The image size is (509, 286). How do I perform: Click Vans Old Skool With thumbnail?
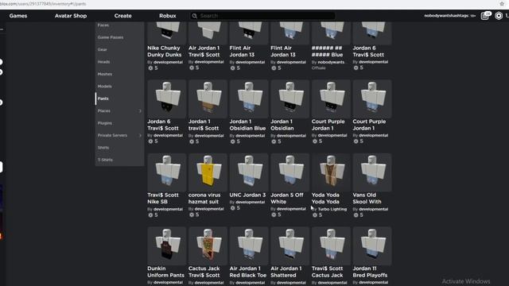click(372, 172)
